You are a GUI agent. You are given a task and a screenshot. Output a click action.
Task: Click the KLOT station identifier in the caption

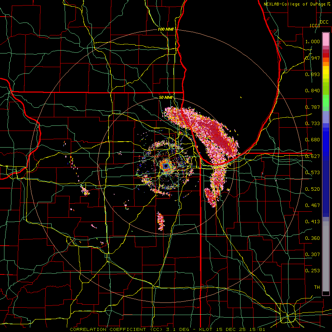coord(206,329)
